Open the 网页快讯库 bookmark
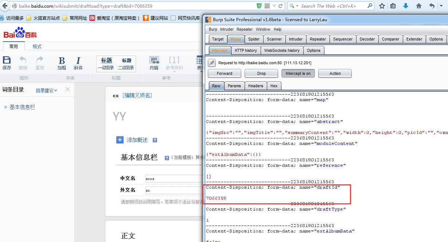This screenshot has height=242, width=448. tap(185, 18)
